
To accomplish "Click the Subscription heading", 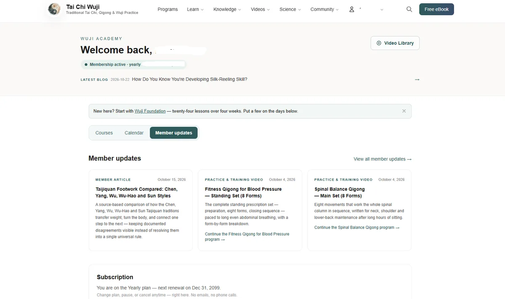I will [x=115, y=277].
